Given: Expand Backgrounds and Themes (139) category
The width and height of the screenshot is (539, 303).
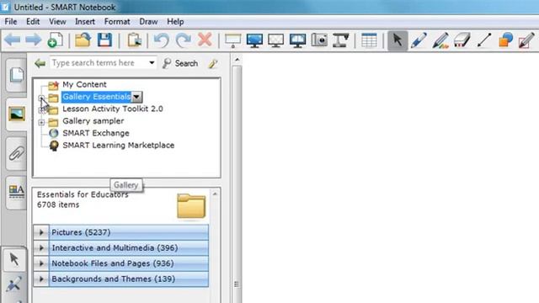Looking at the screenshot, I should pos(41,279).
